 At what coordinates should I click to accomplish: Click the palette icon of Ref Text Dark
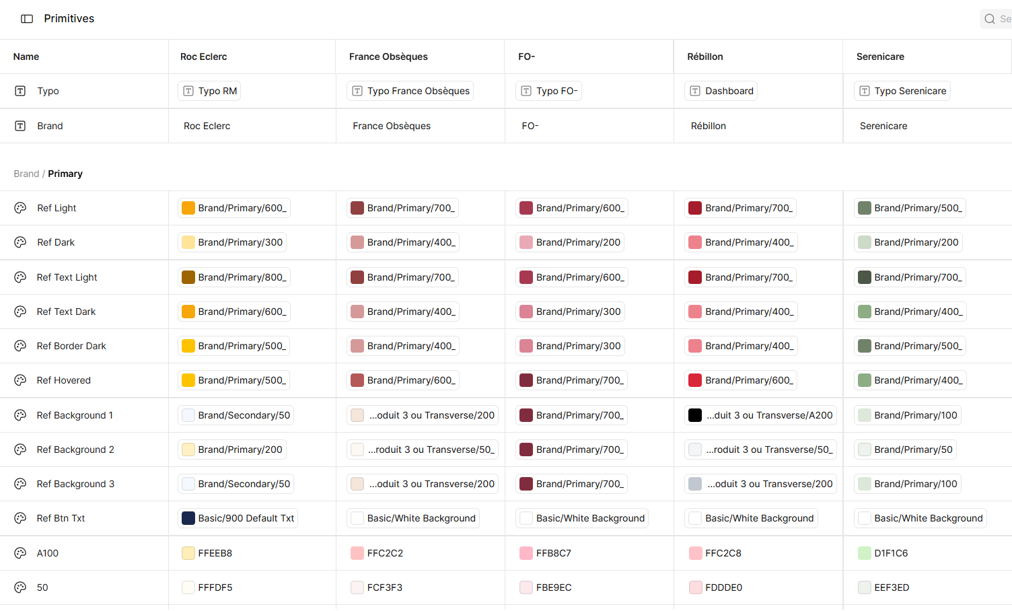coord(20,312)
